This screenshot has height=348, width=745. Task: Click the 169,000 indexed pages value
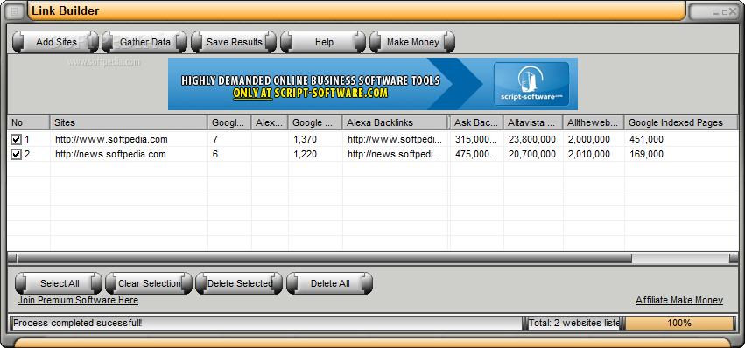(646, 154)
